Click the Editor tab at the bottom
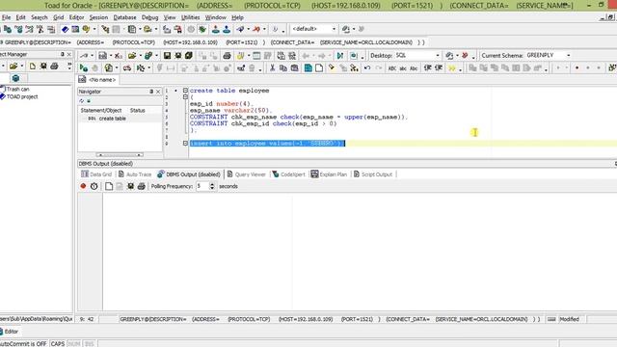Screen dimensions: 617x347 (11, 332)
